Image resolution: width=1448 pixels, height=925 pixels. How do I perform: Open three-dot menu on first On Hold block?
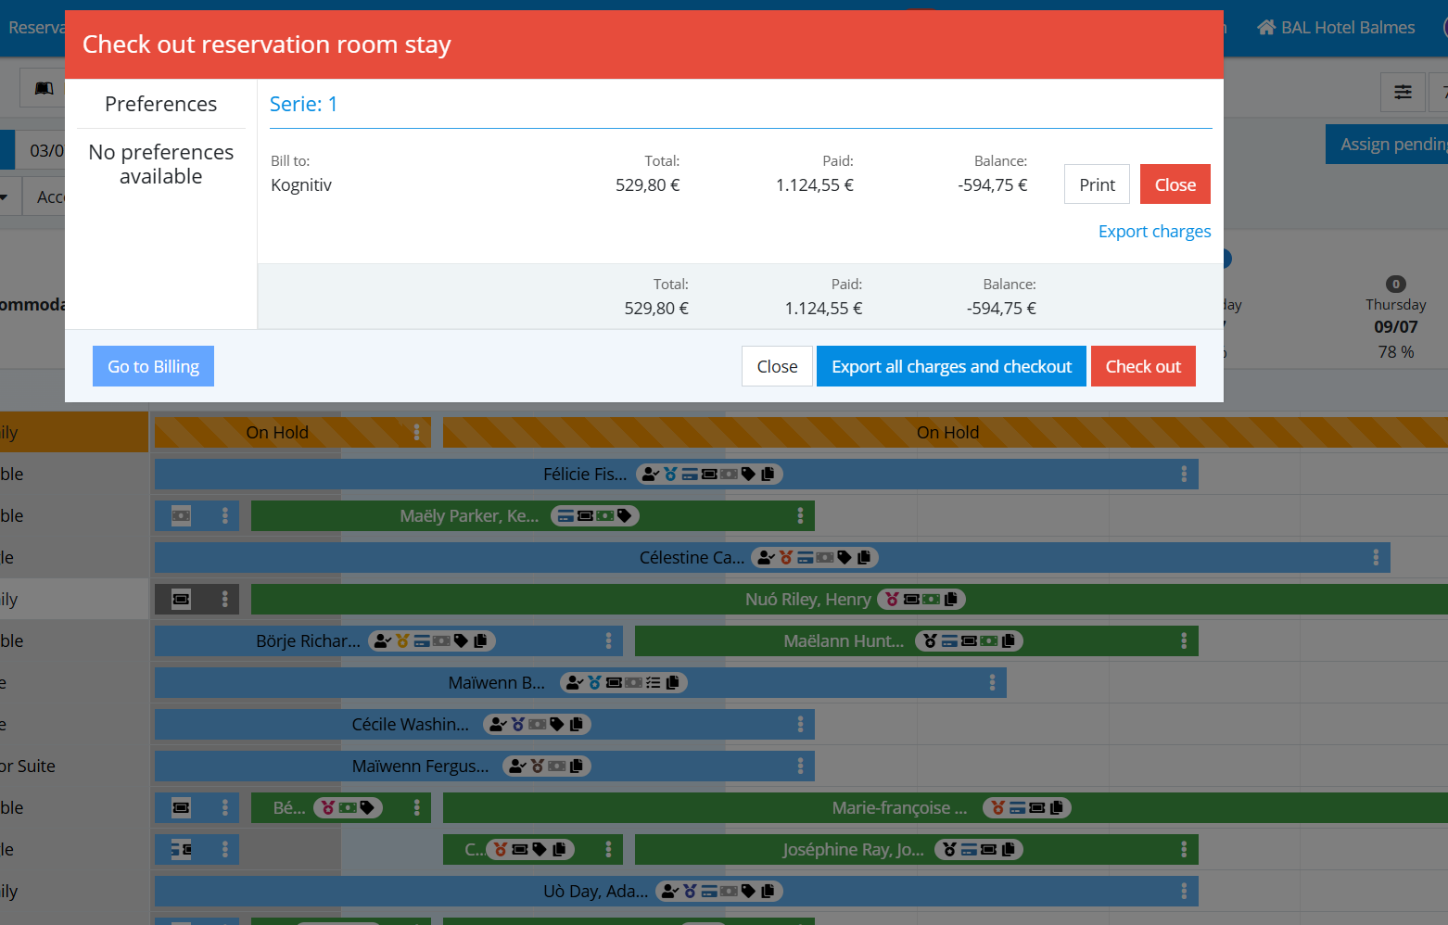pos(416,432)
